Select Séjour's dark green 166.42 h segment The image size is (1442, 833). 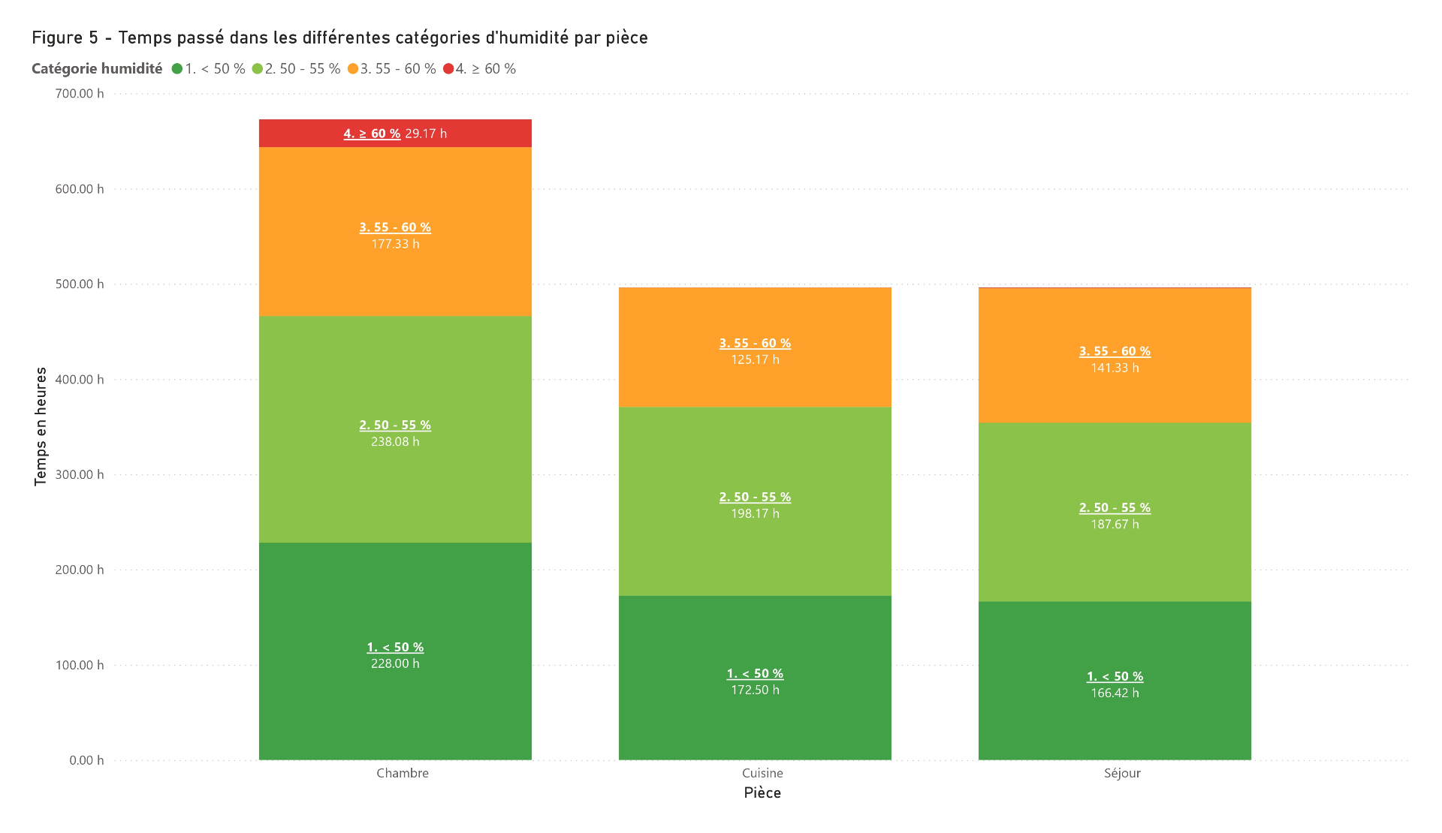coord(1115,681)
